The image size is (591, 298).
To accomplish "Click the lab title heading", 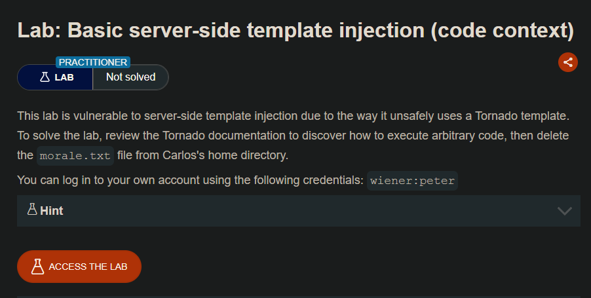I will coord(295,30).
